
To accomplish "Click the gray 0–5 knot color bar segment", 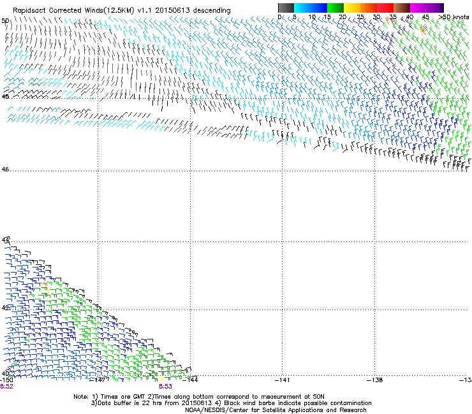I will tap(286, 8).
